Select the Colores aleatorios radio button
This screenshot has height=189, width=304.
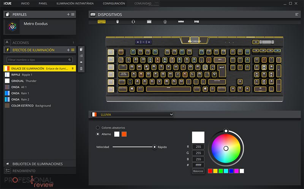(98, 128)
